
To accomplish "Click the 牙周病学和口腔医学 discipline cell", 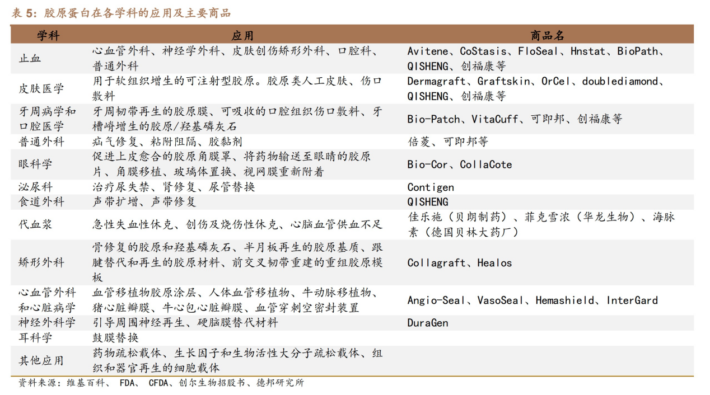I will pyautogui.click(x=48, y=119).
